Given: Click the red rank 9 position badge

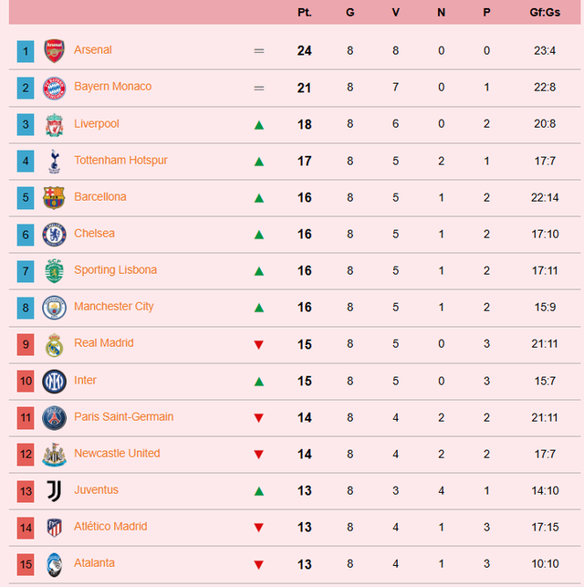Looking at the screenshot, I should (x=26, y=344).
